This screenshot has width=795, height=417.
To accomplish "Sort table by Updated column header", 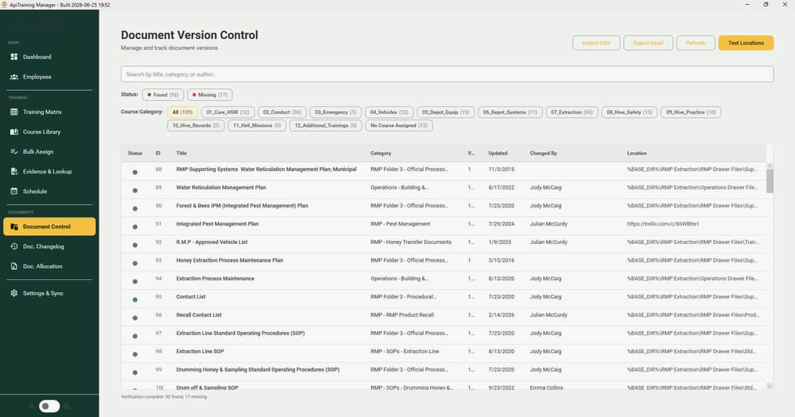I will pos(498,153).
